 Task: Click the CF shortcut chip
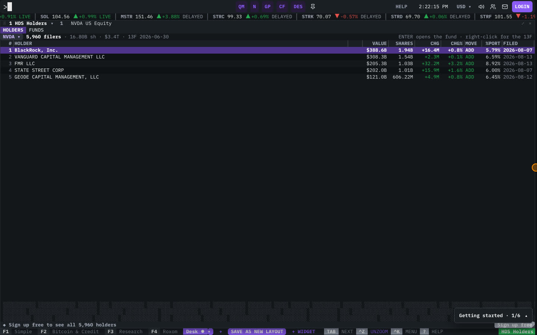point(282,7)
